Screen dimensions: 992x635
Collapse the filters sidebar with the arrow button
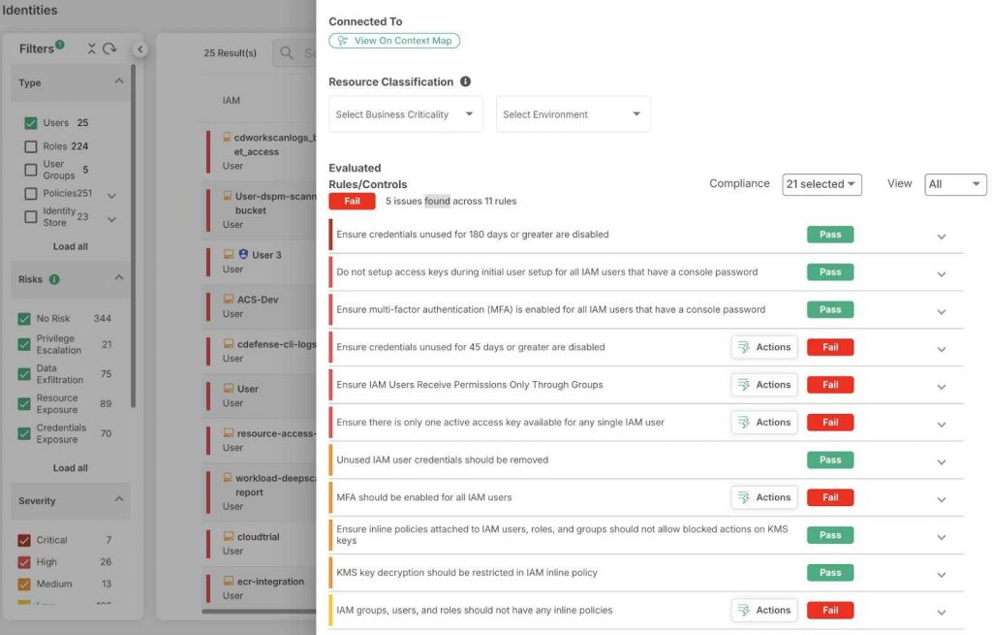point(139,49)
